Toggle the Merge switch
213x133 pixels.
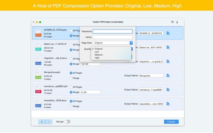pyautogui.click(x=67, y=122)
